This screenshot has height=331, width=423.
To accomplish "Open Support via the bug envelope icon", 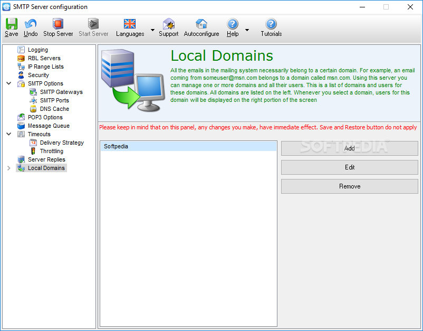I will click(169, 24).
